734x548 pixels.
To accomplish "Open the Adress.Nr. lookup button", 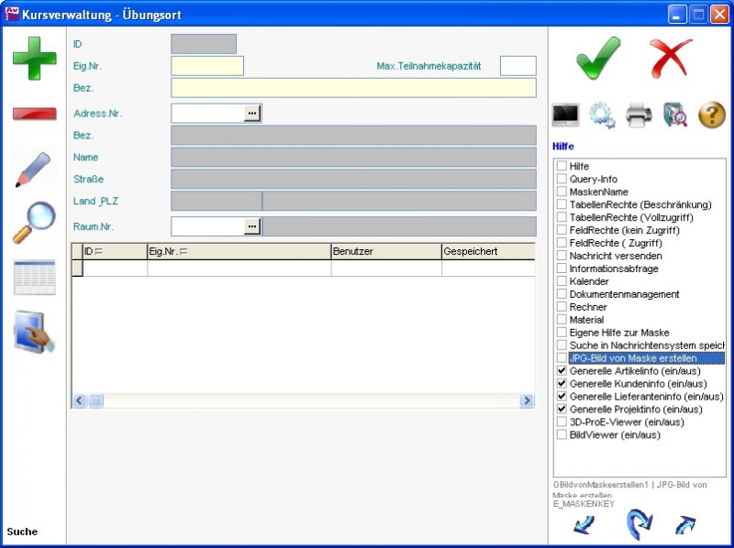I will pos(251,113).
